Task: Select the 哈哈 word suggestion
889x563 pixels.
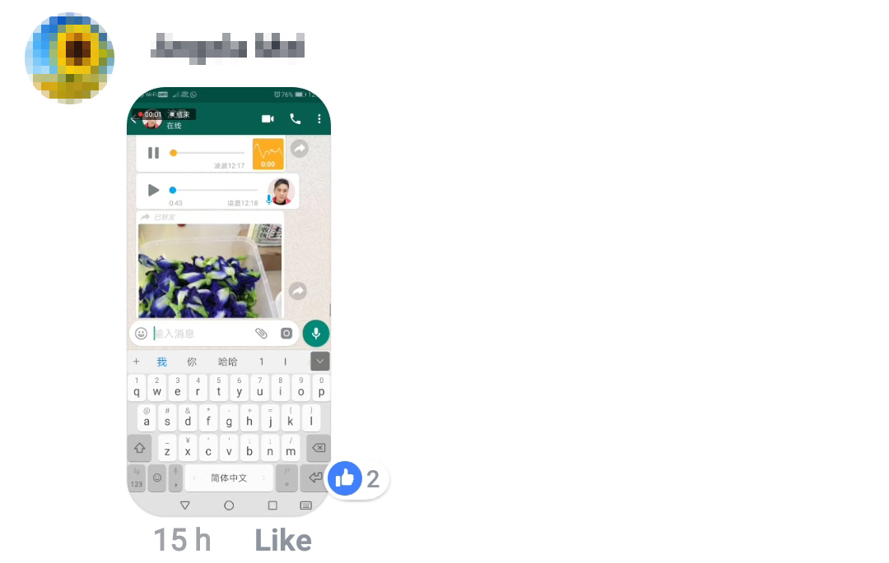Action: (228, 362)
